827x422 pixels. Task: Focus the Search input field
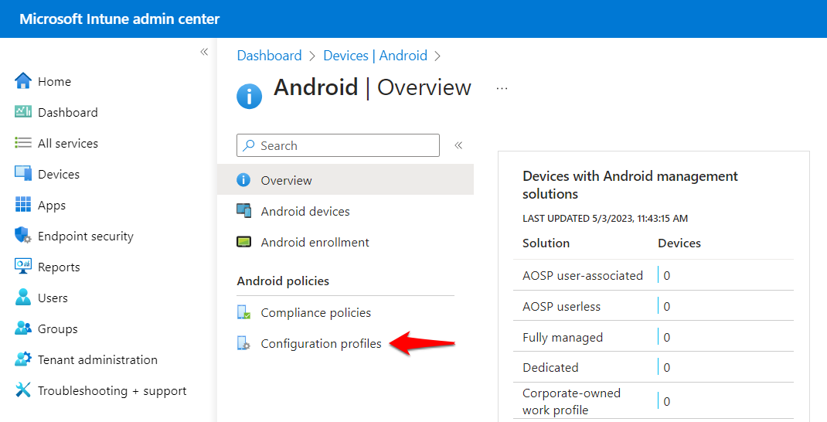point(338,145)
